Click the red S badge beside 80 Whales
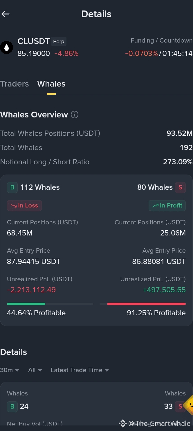Image resolution: width=193 pixels, height=431 pixels. coord(180,187)
